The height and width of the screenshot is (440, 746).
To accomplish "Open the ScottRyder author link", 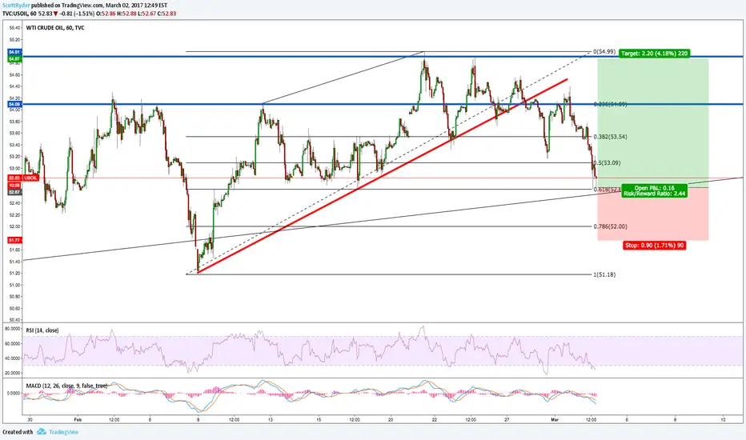I will click(x=16, y=6).
